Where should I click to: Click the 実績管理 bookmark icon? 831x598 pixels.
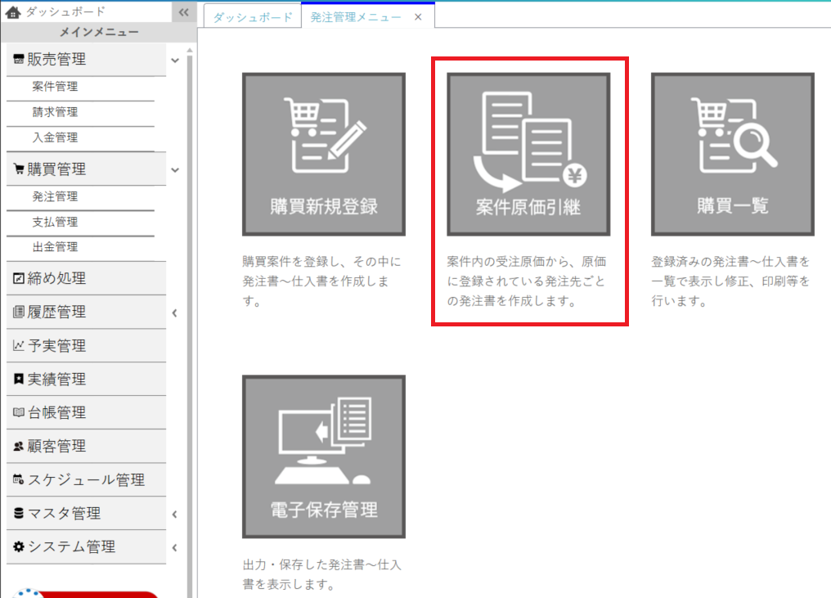click(19, 379)
